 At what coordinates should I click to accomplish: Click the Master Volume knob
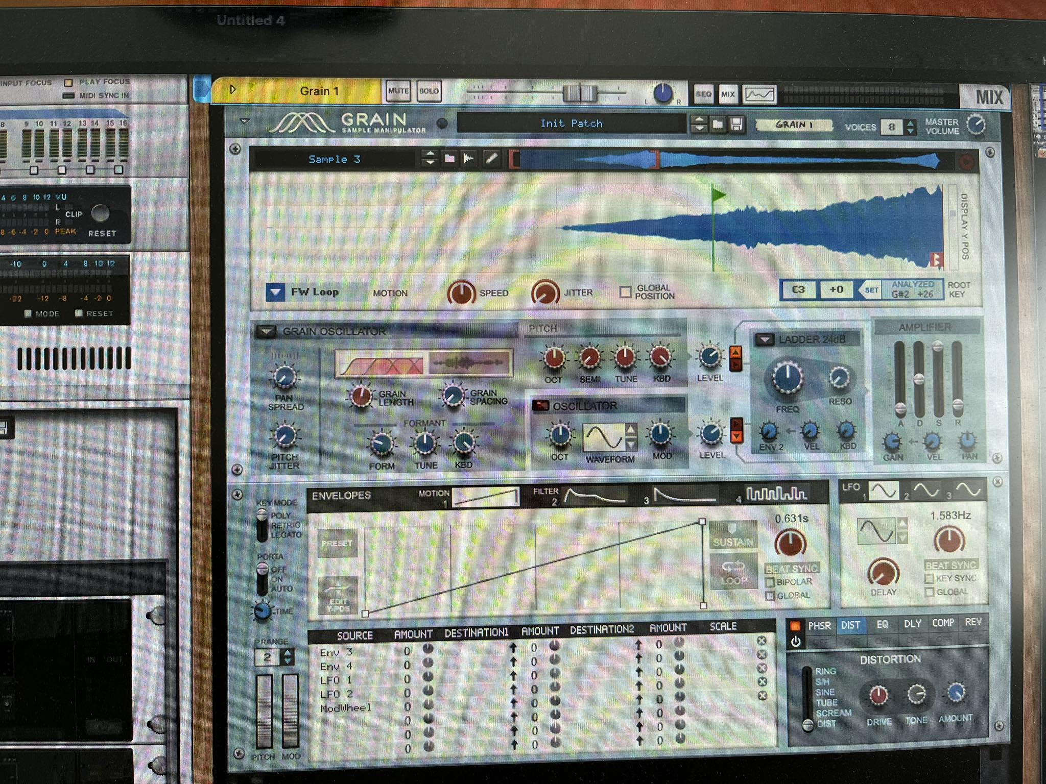tap(977, 125)
